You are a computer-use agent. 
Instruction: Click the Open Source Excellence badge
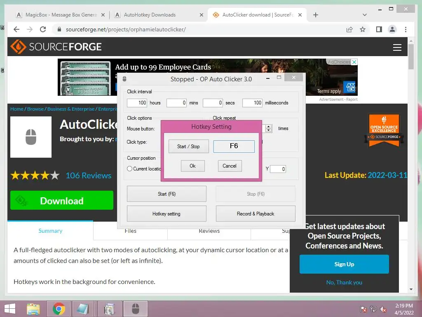click(384, 130)
